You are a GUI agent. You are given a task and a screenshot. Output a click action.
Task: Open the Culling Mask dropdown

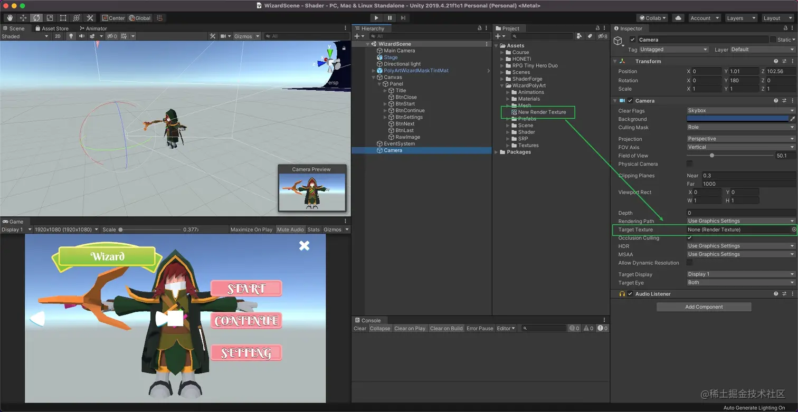click(741, 127)
